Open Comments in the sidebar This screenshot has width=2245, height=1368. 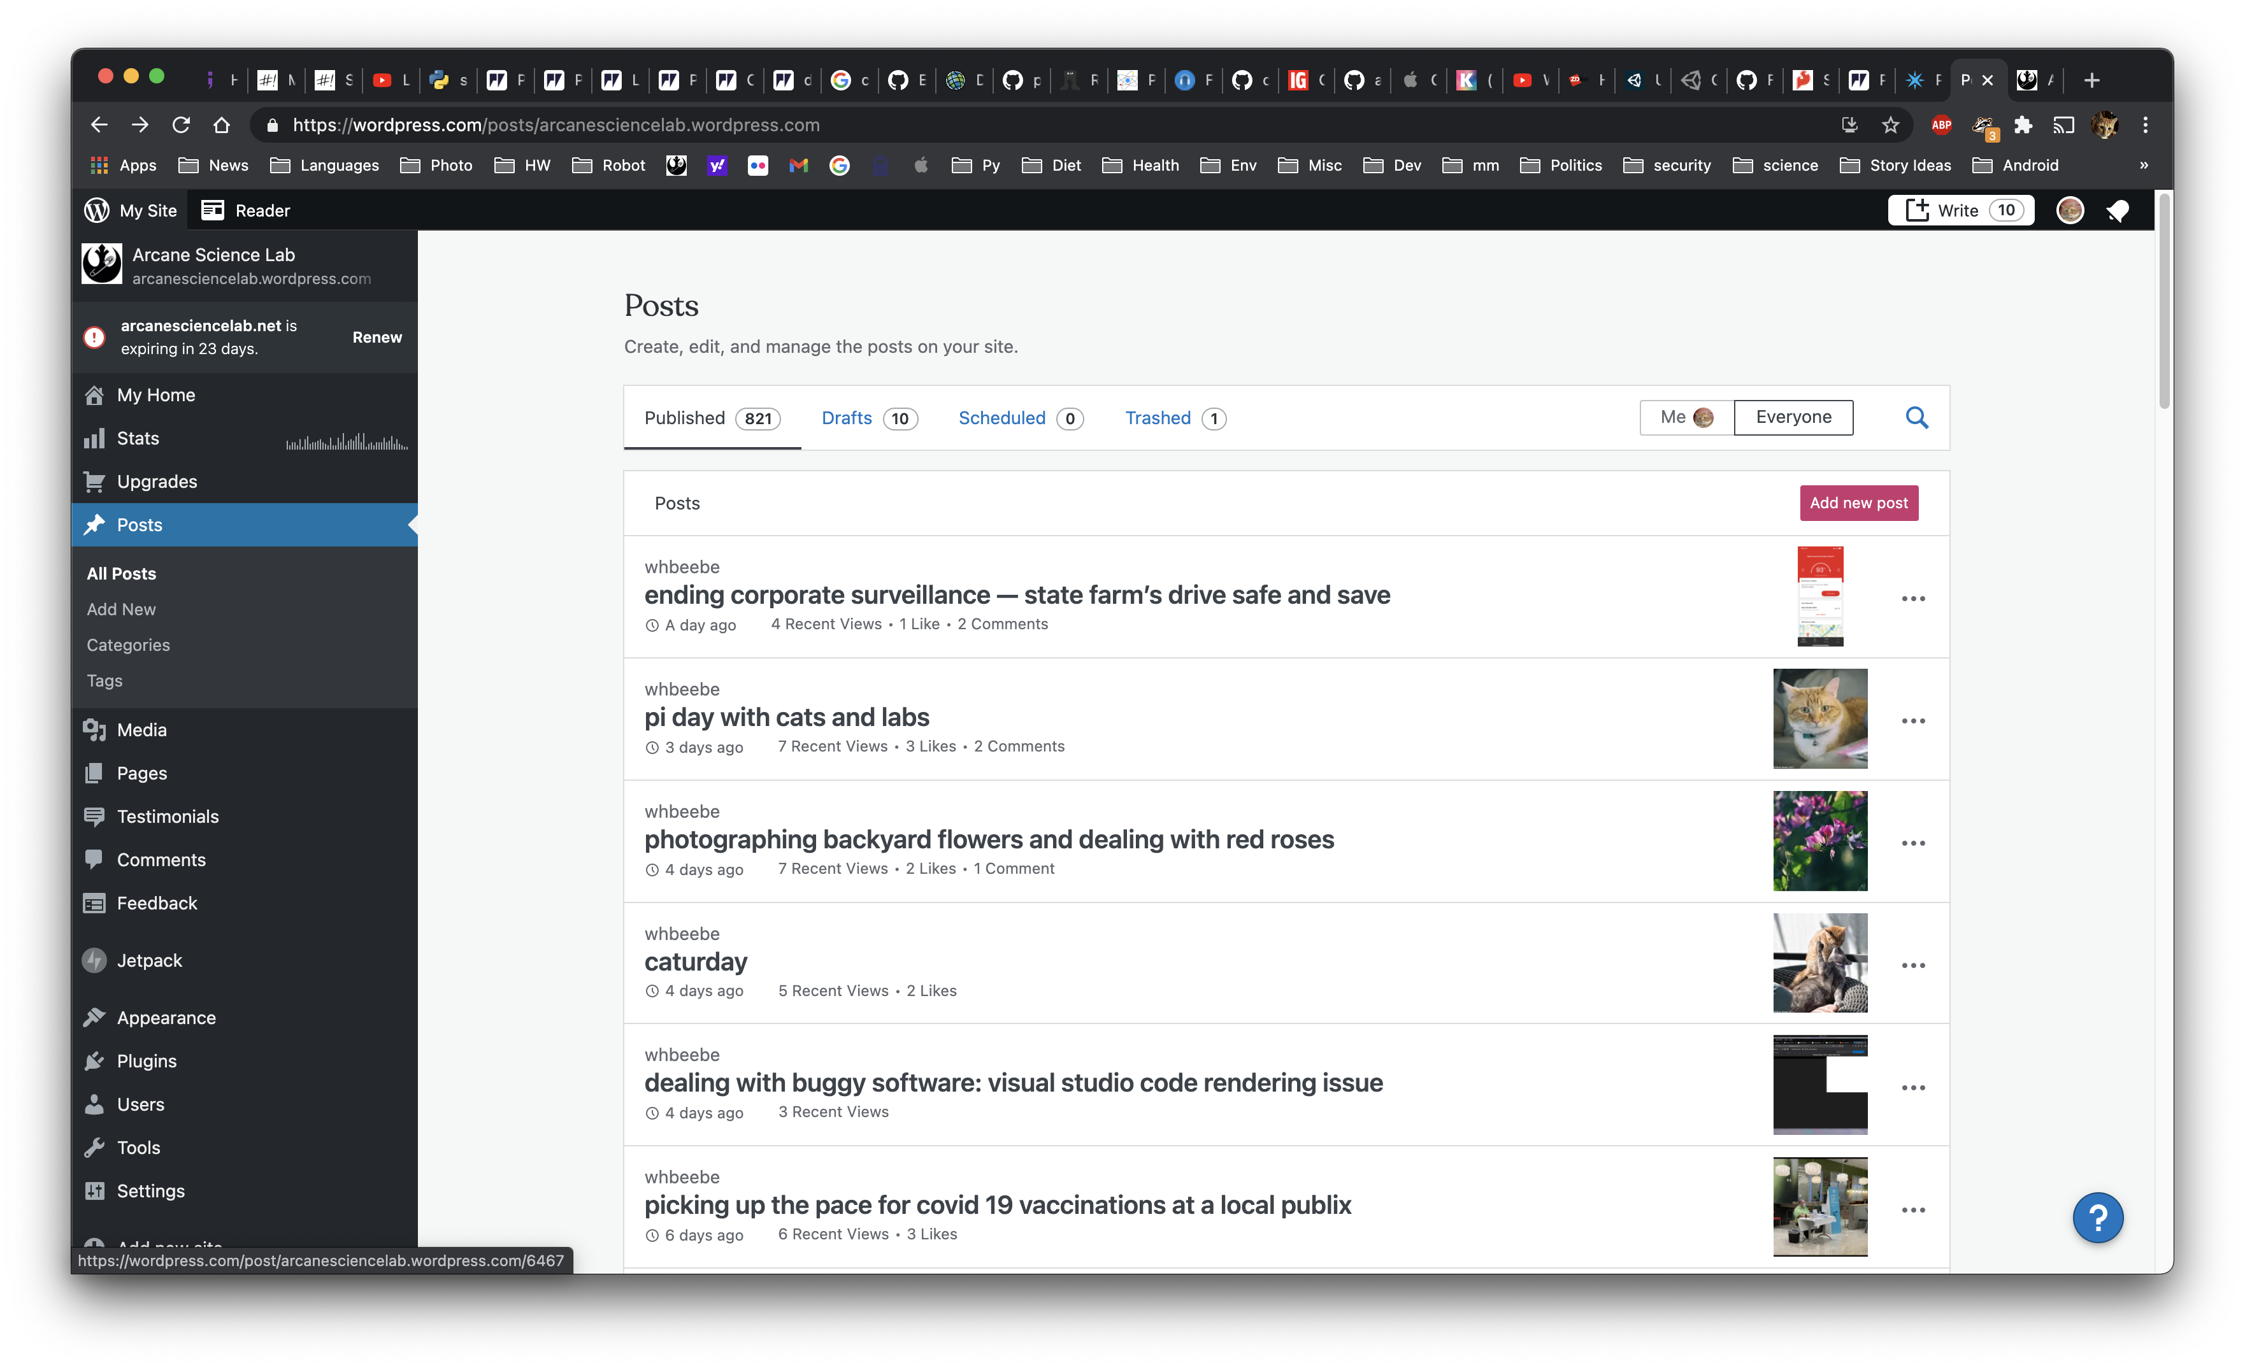pos(244,860)
